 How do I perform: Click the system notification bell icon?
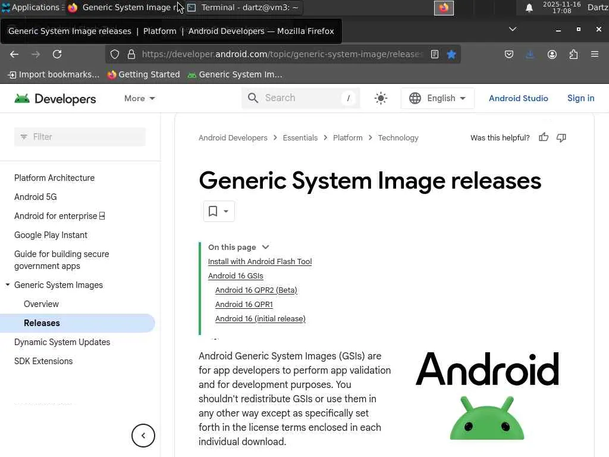point(529,8)
